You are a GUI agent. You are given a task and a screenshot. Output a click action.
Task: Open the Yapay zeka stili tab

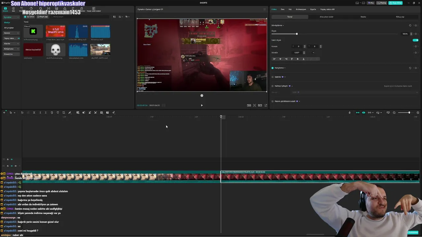327,9
